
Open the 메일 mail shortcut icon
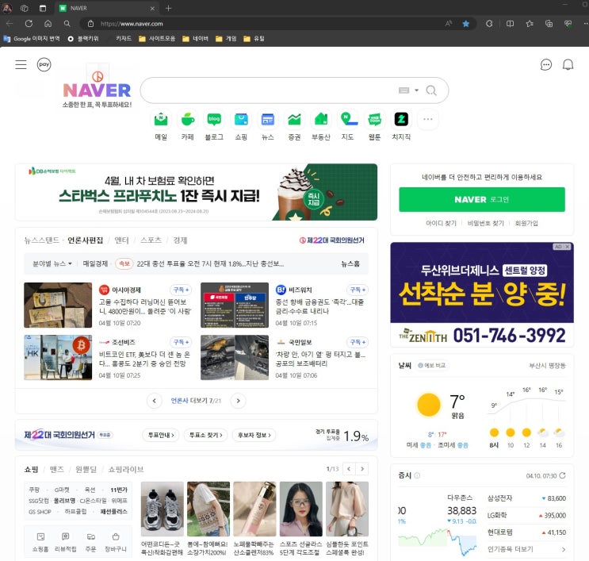coord(161,120)
